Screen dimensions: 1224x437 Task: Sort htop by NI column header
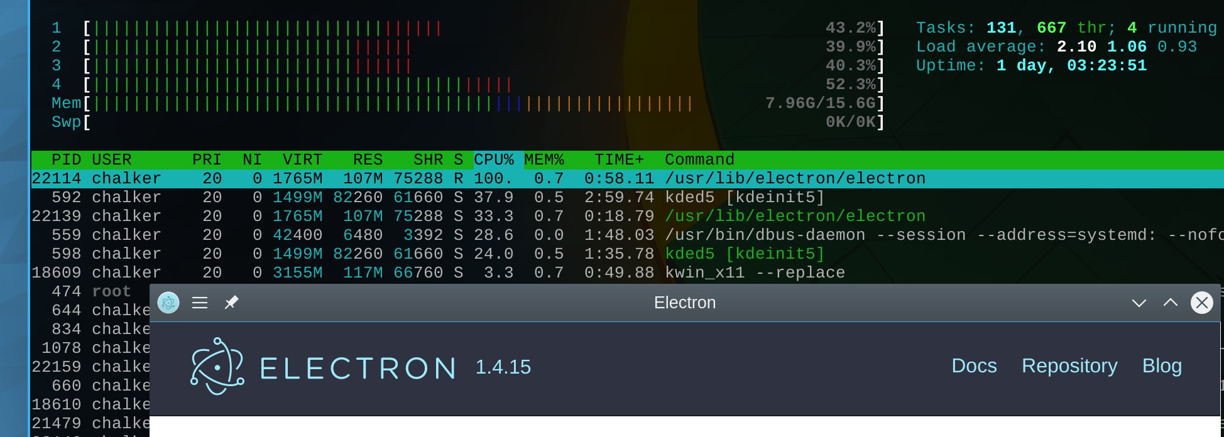(x=252, y=159)
